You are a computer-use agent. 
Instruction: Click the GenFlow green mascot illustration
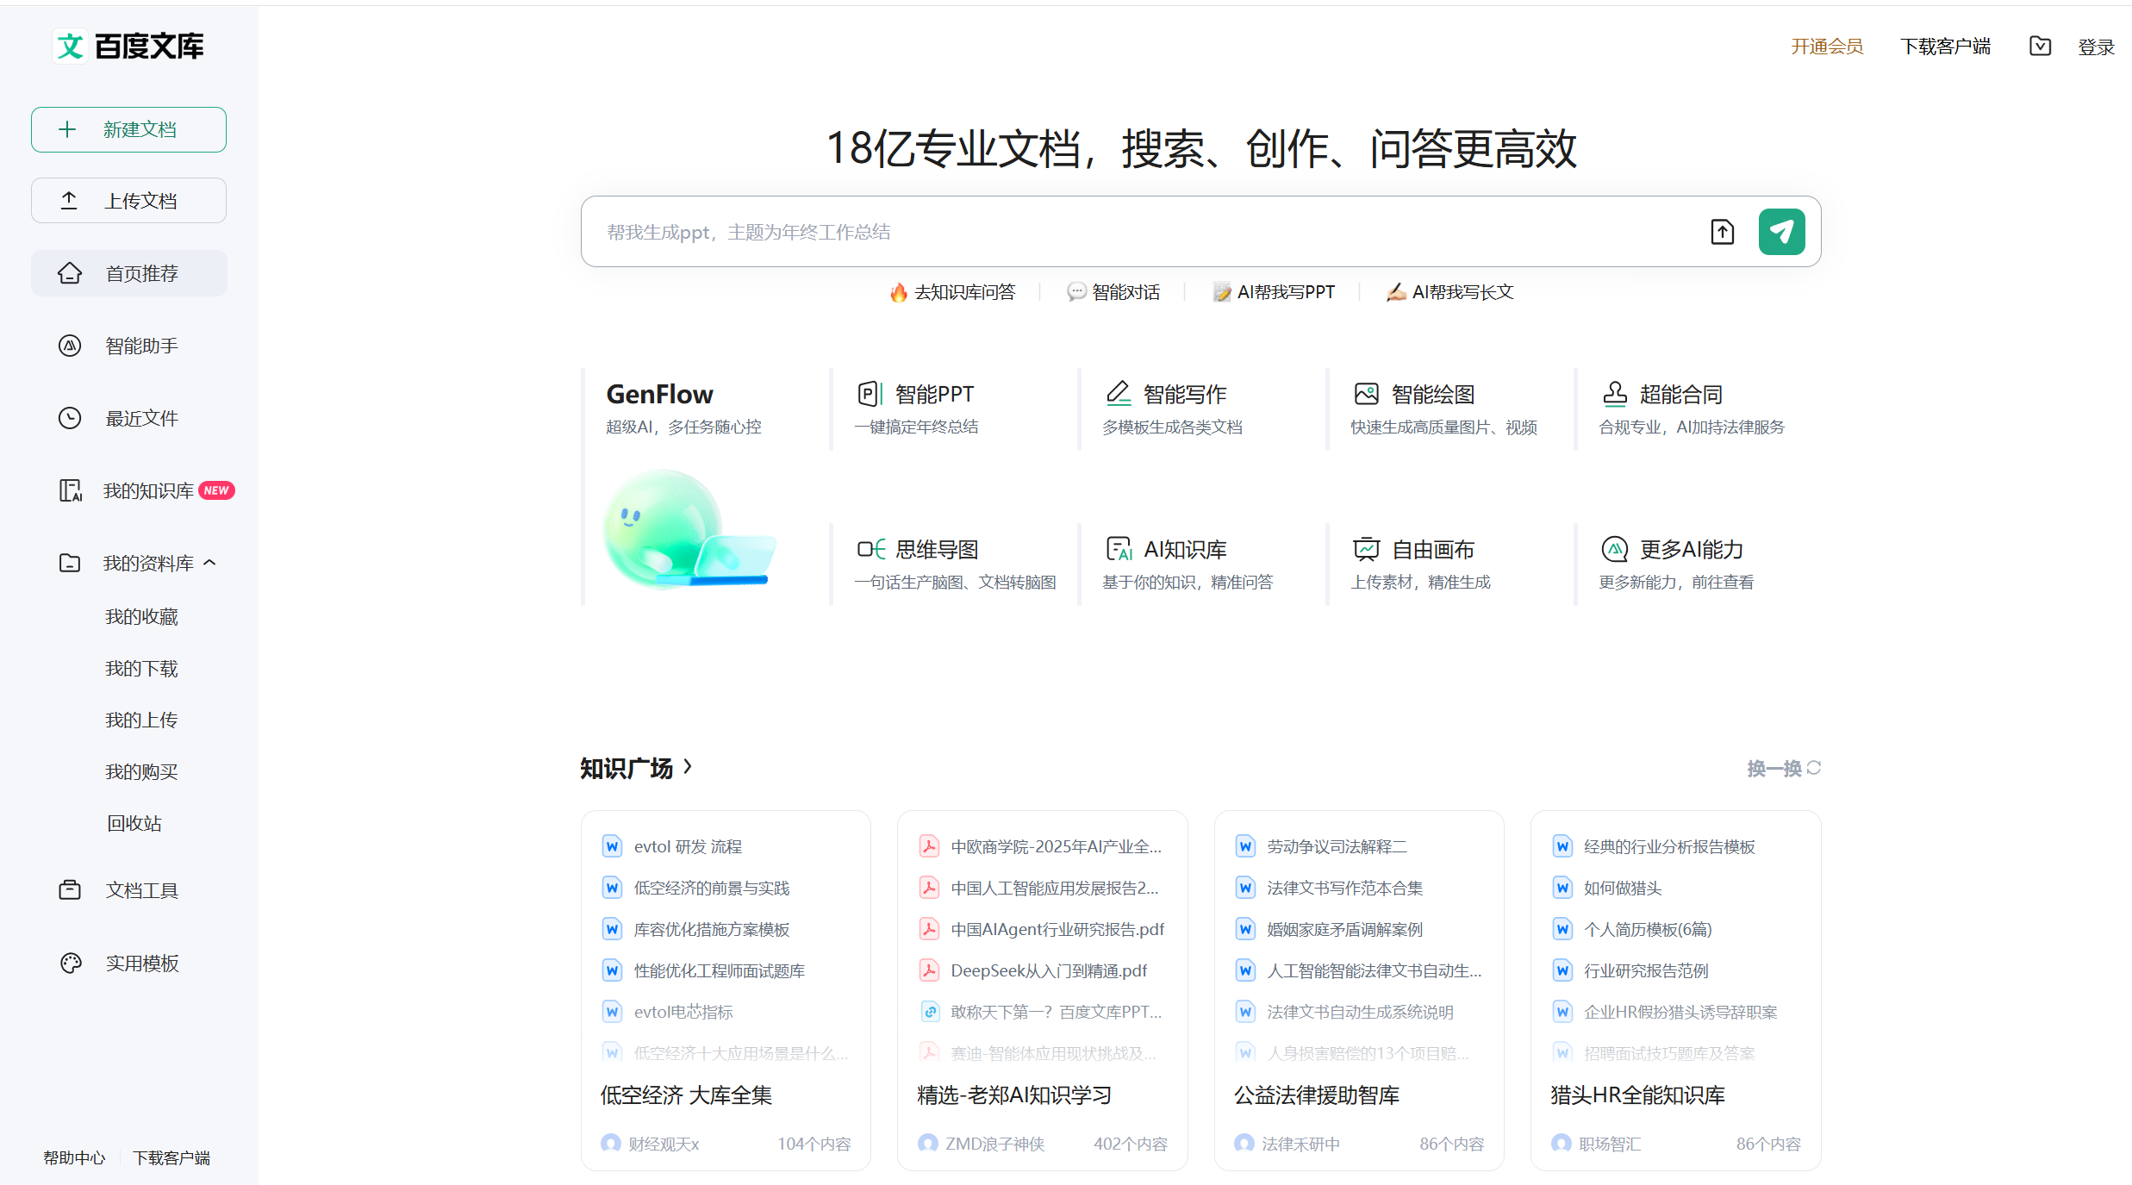[x=689, y=528]
